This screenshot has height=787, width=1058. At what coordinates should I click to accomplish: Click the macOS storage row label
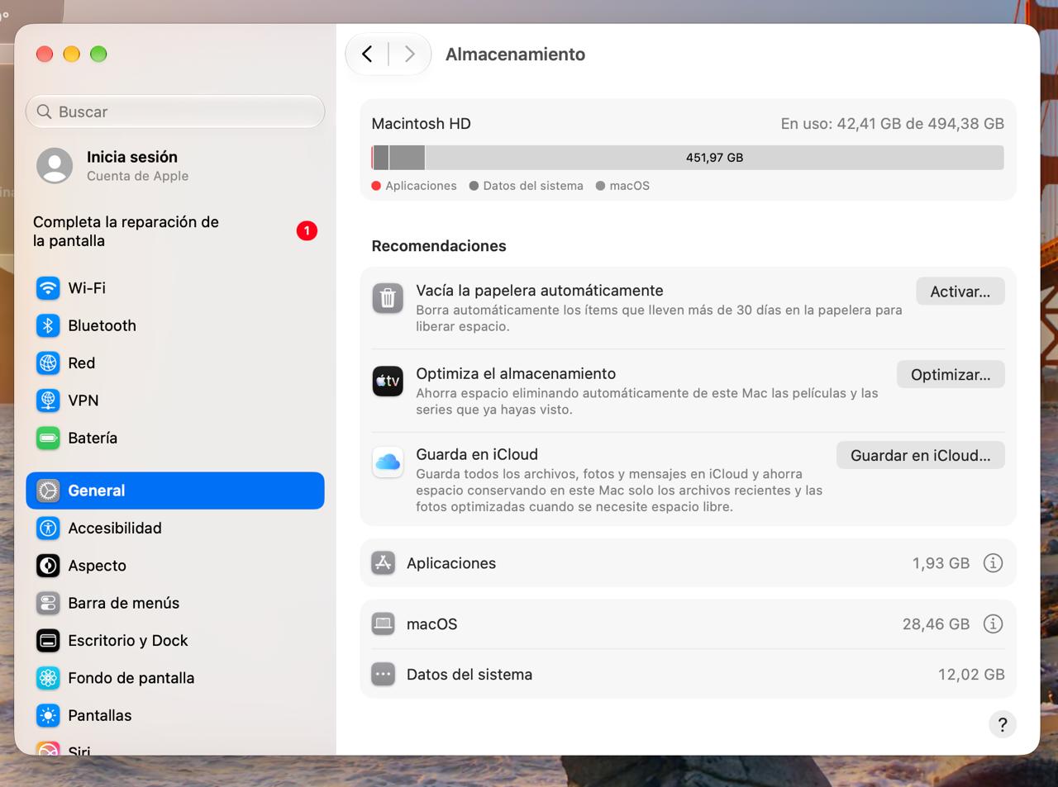[x=431, y=624]
